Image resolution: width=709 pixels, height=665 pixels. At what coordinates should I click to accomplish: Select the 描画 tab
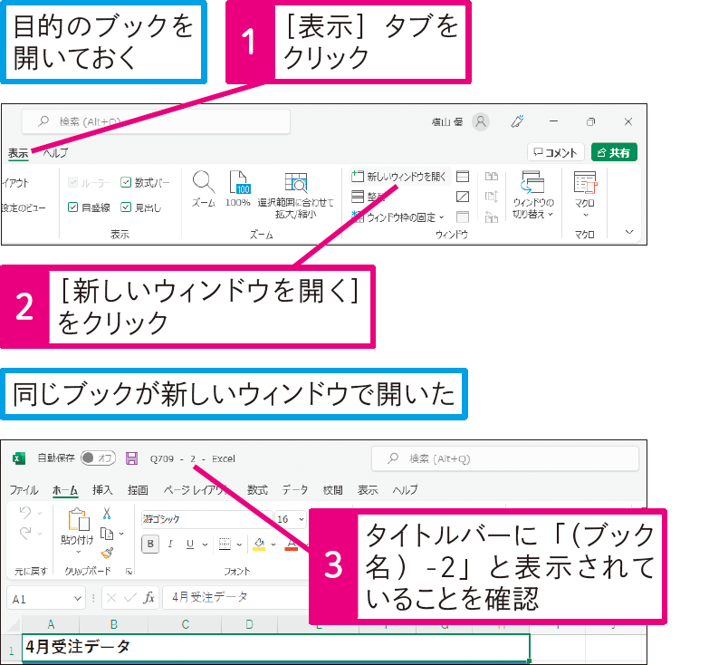coord(138,490)
